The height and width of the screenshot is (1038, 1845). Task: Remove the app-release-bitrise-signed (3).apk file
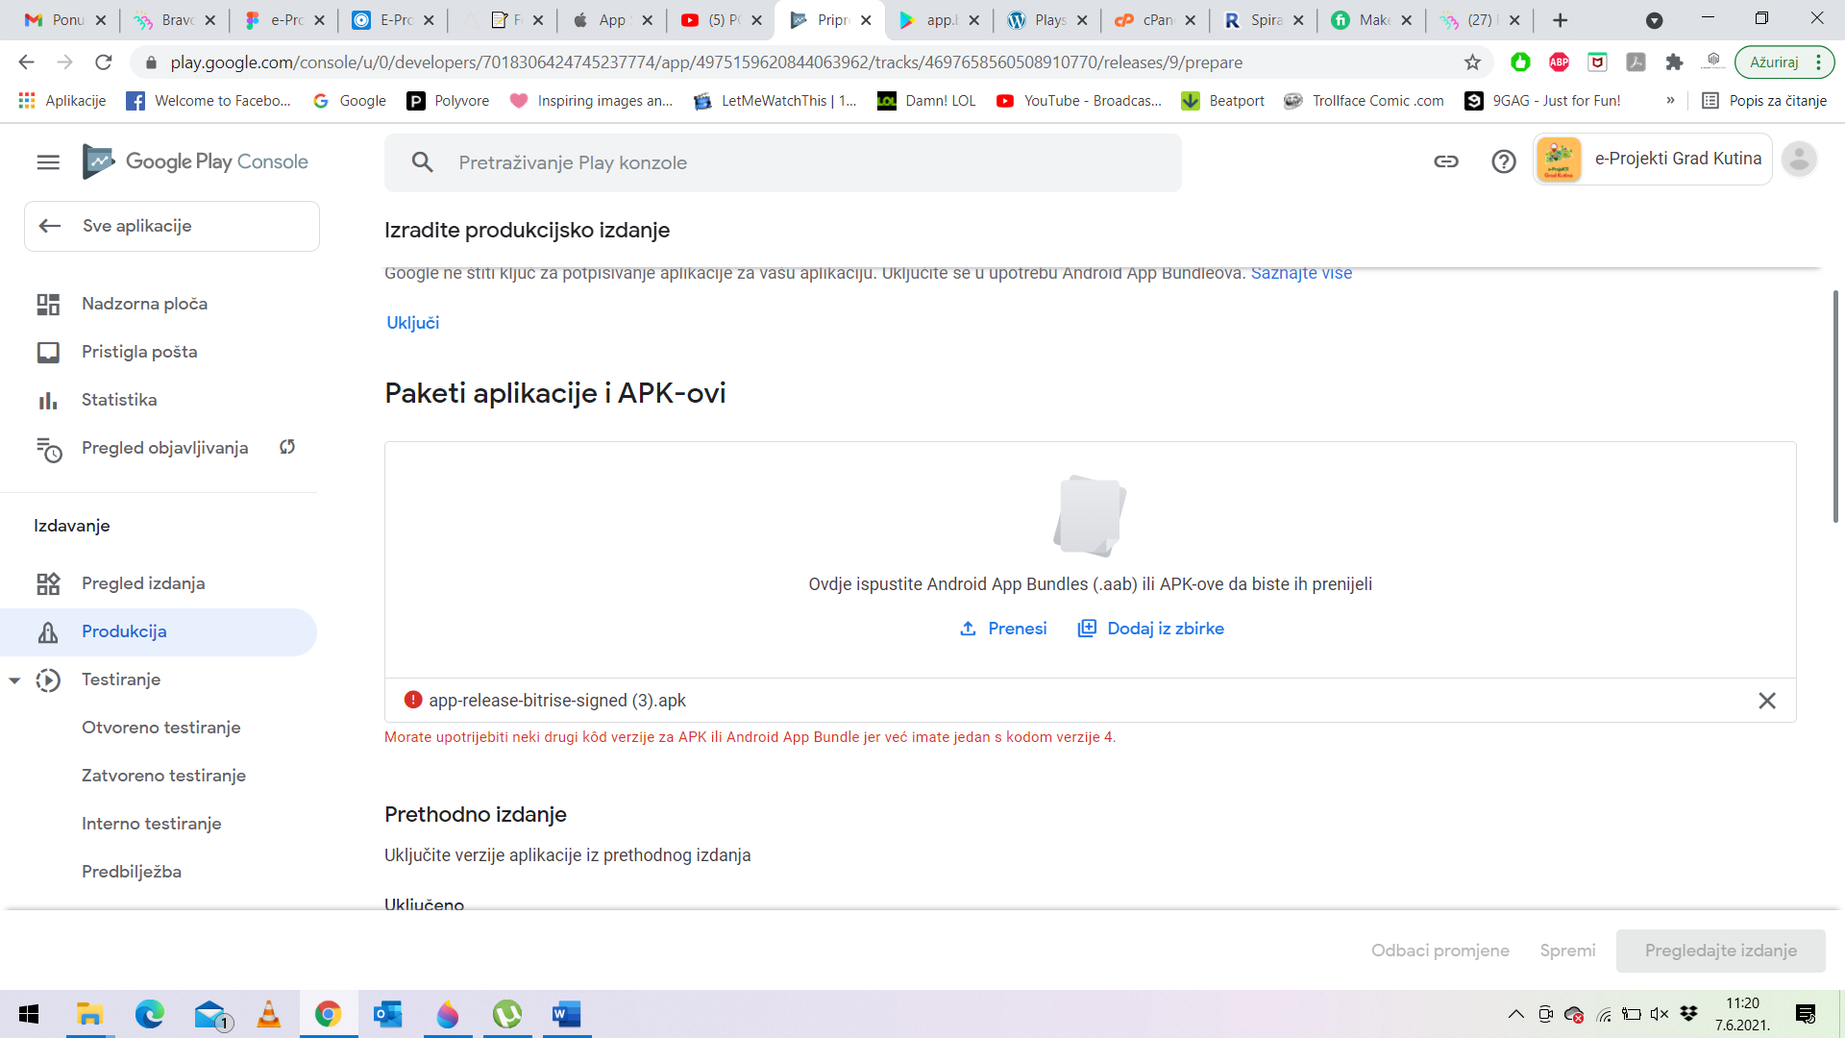(1767, 701)
